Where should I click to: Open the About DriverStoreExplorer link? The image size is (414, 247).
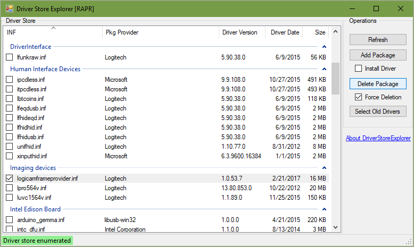coord(378,138)
